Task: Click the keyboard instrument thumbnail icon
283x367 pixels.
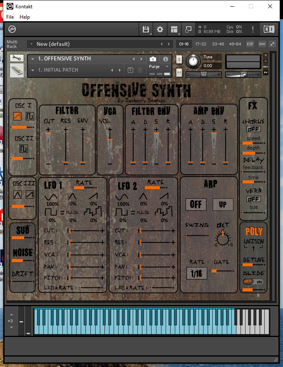Action: pos(17,70)
